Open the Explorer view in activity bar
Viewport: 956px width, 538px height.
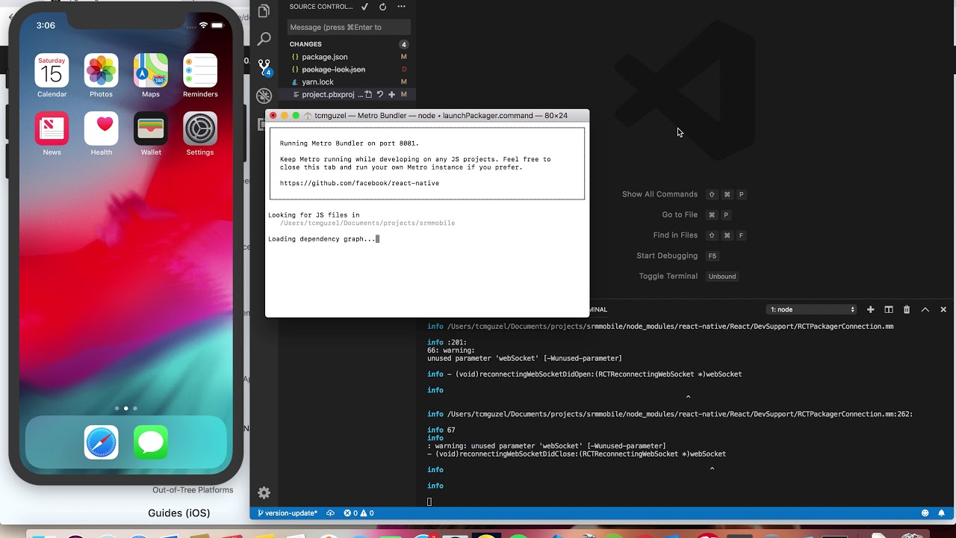pyautogui.click(x=264, y=10)
